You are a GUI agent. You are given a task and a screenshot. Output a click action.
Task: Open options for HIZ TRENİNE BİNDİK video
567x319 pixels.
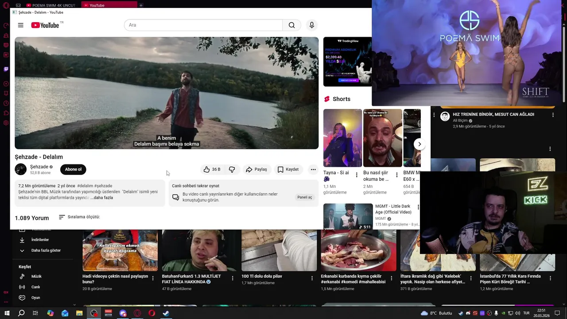point(553,115)
